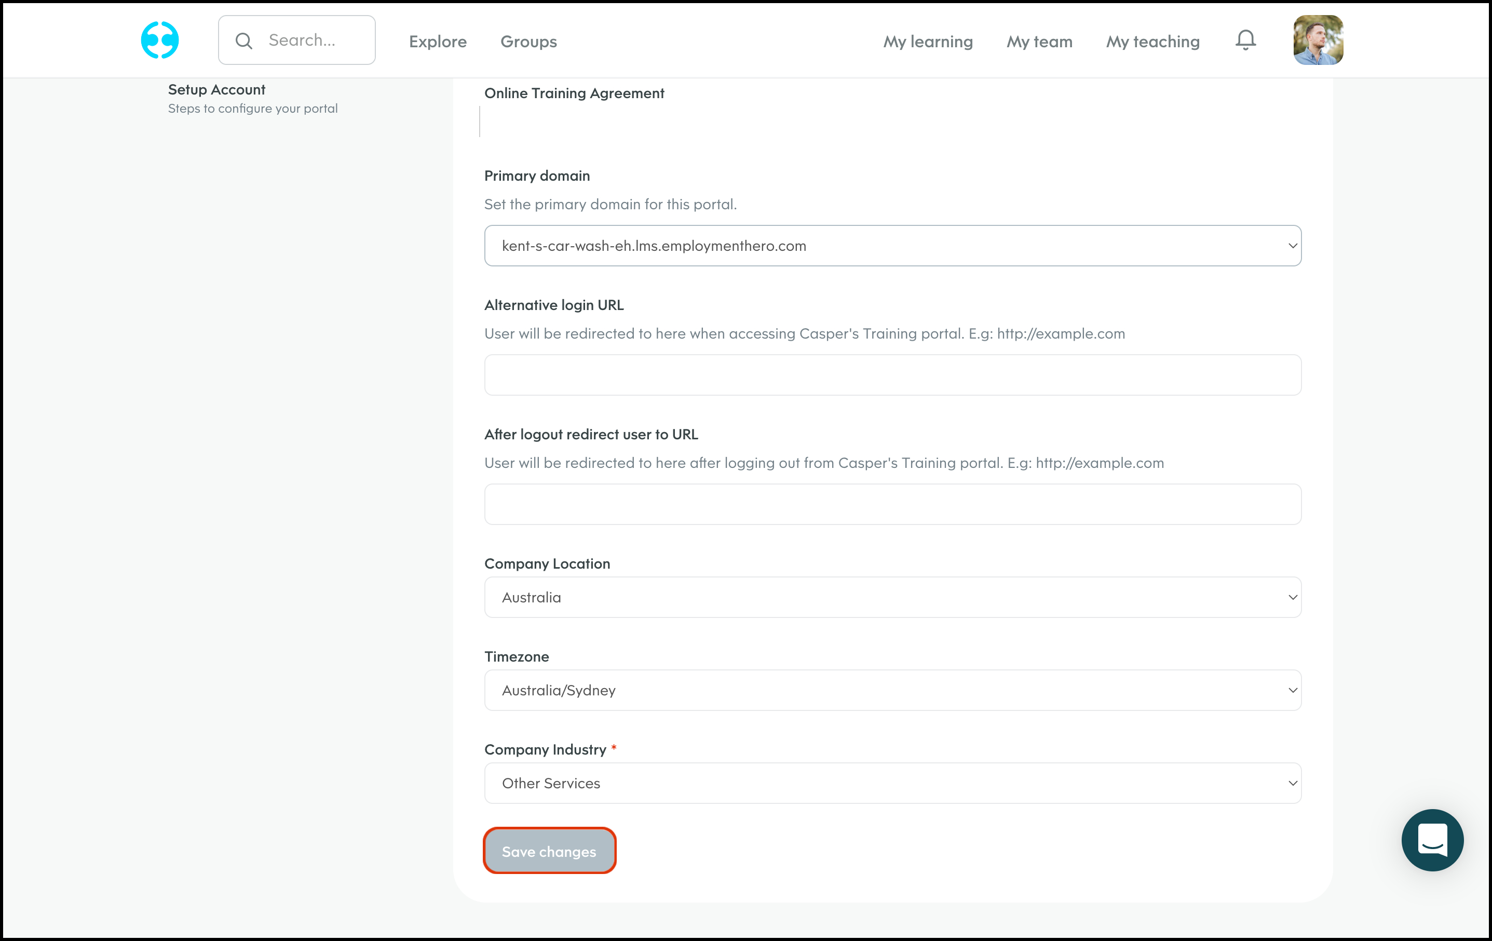1492x941 pixels.
Task: Open the My team page
Action: 1039,42
